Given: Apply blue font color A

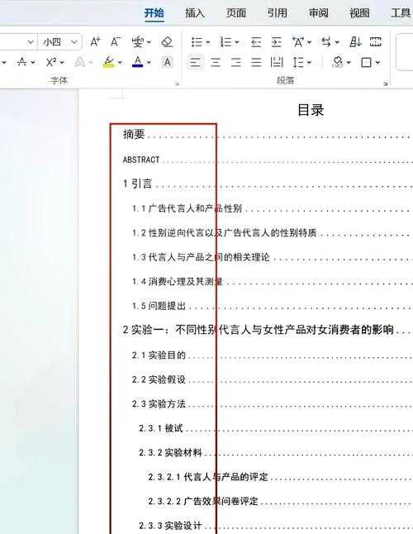Looking at the screenshot, I should pyautogui.click(x=137, y=62).
